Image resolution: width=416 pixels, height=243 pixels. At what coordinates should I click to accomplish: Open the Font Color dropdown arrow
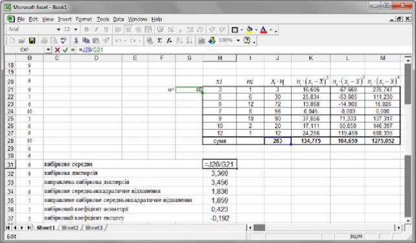271,30
